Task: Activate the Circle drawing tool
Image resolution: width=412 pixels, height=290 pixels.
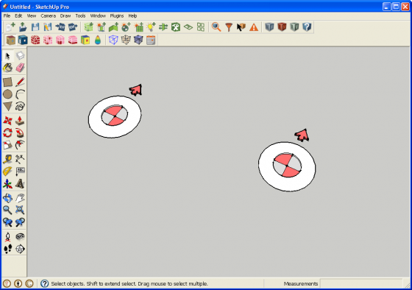Action: (x=7, y=94)
